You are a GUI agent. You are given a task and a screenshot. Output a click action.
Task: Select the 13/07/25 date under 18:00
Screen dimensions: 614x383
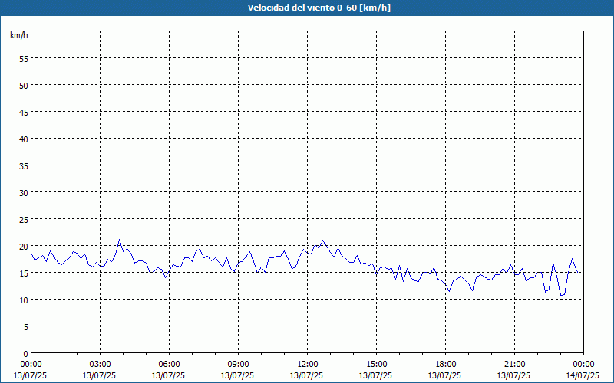pyautogui.click(x=445, y=375)
